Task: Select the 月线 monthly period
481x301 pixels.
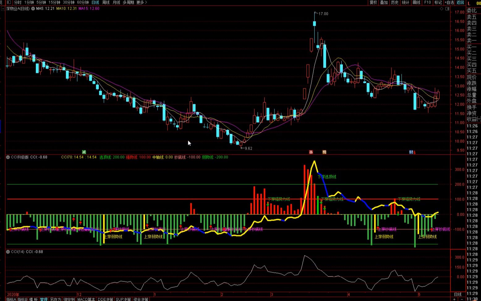Action: [116, 2]
